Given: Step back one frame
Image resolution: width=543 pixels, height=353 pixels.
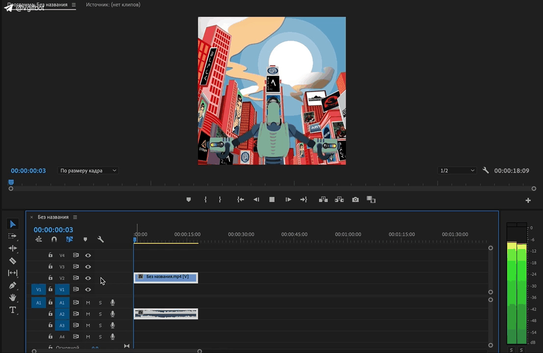Looking at the screenshot, I should point(256,200).
